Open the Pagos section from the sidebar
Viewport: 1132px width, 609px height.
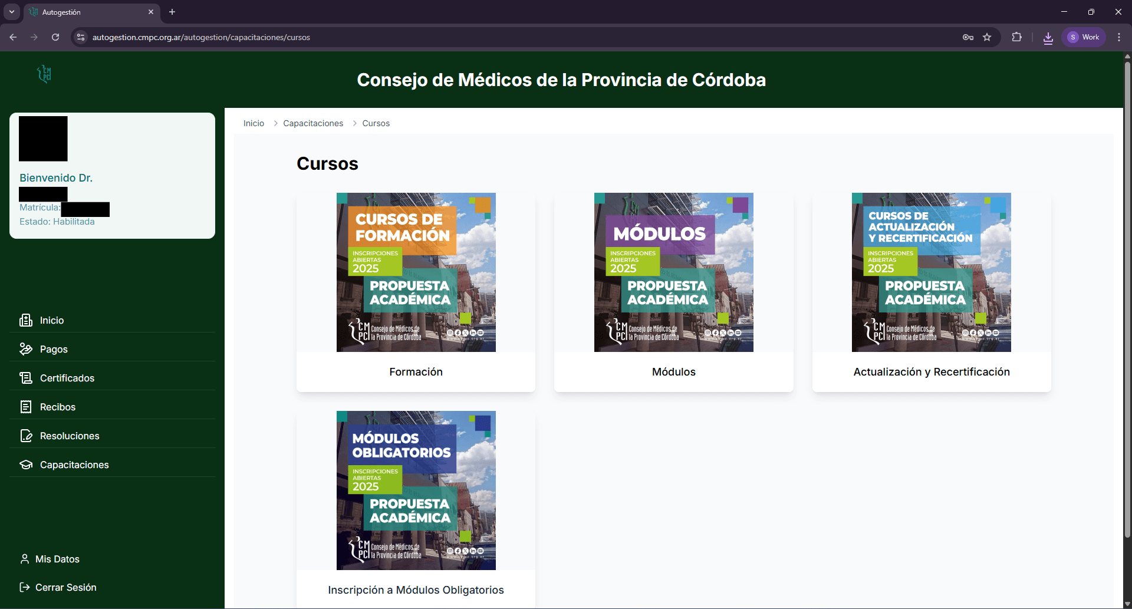[27, 349]
